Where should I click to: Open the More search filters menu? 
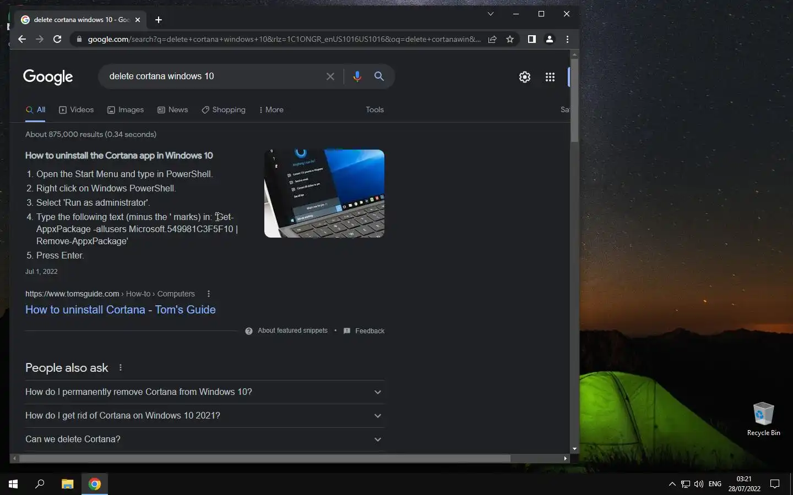(271, 110)
